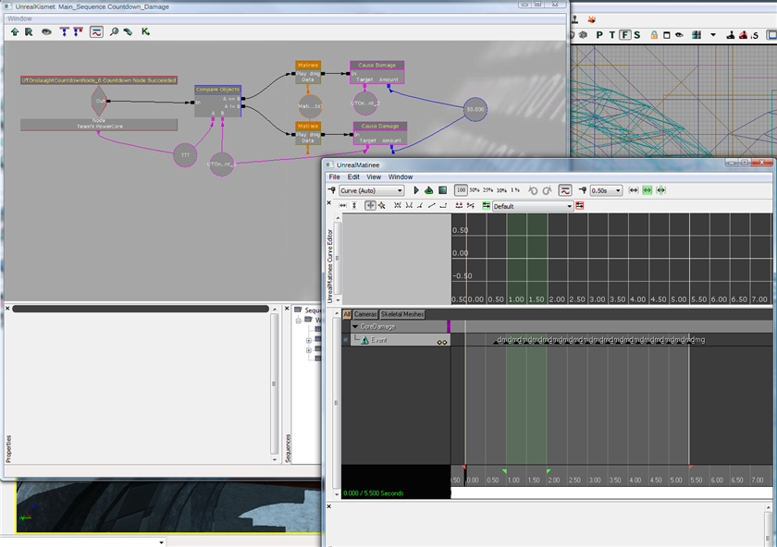Click the eye icon in Kismet toolbar
The image size is (777, 547).
tap(46, 31)
